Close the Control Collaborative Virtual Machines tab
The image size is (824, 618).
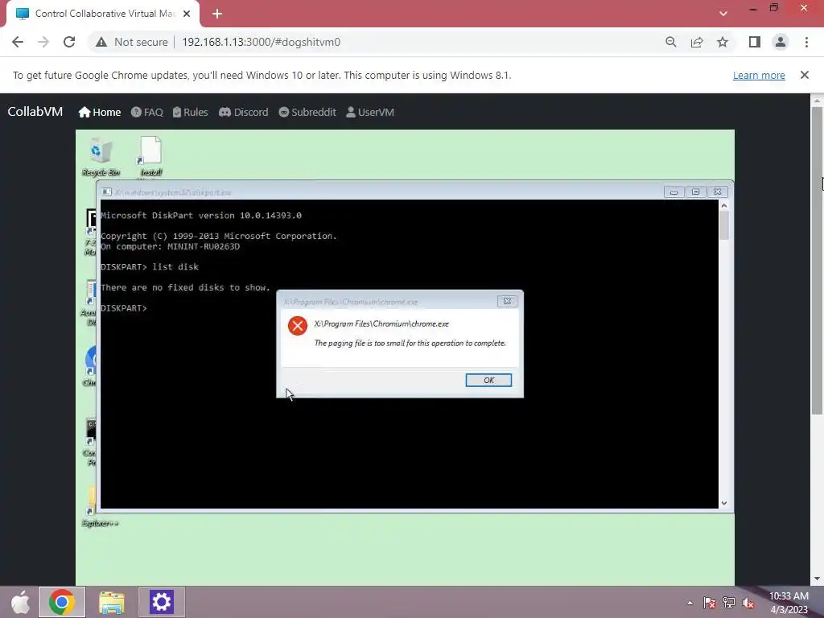pos(187,14)
